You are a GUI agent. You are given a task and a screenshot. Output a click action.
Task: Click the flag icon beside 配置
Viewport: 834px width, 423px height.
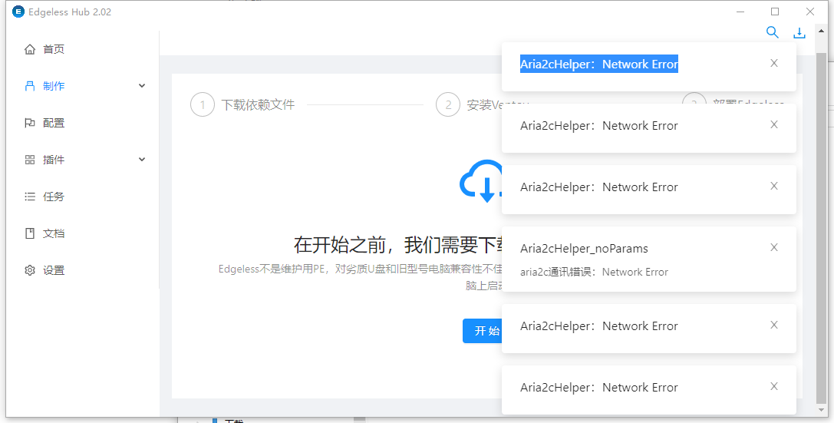pos(30,123)
